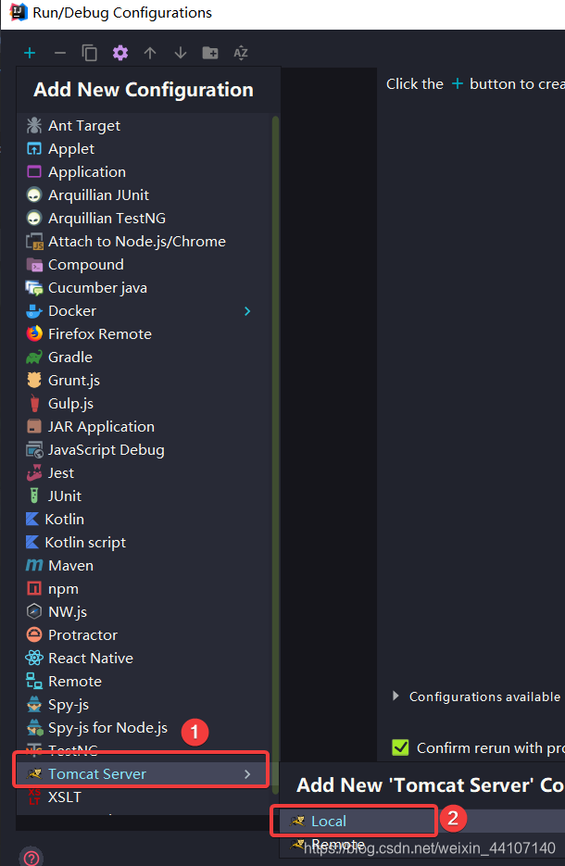Click the Application window icon
Viewport: 565px width, 866px height.
coord(33,171)
